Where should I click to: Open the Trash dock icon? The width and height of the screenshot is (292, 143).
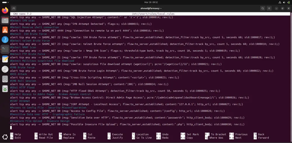pos(5,89)
